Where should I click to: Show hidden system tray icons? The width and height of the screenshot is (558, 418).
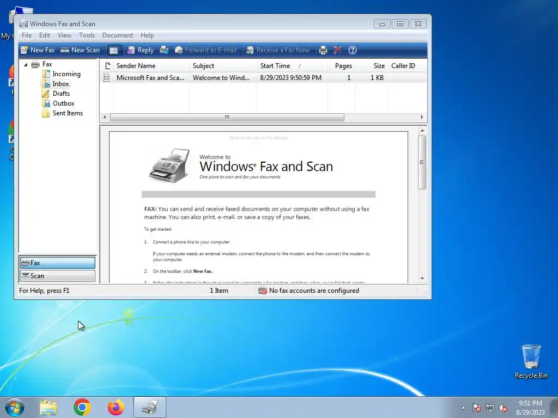pos(463,408)
